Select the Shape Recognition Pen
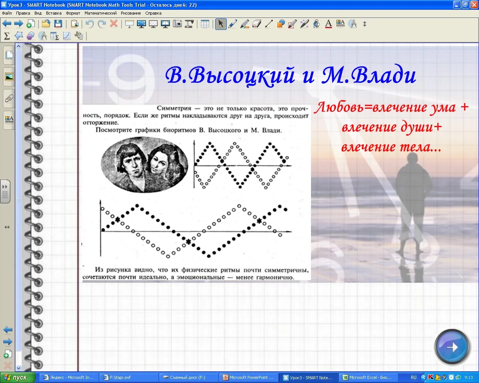479x383 pixels. [293, 24]
